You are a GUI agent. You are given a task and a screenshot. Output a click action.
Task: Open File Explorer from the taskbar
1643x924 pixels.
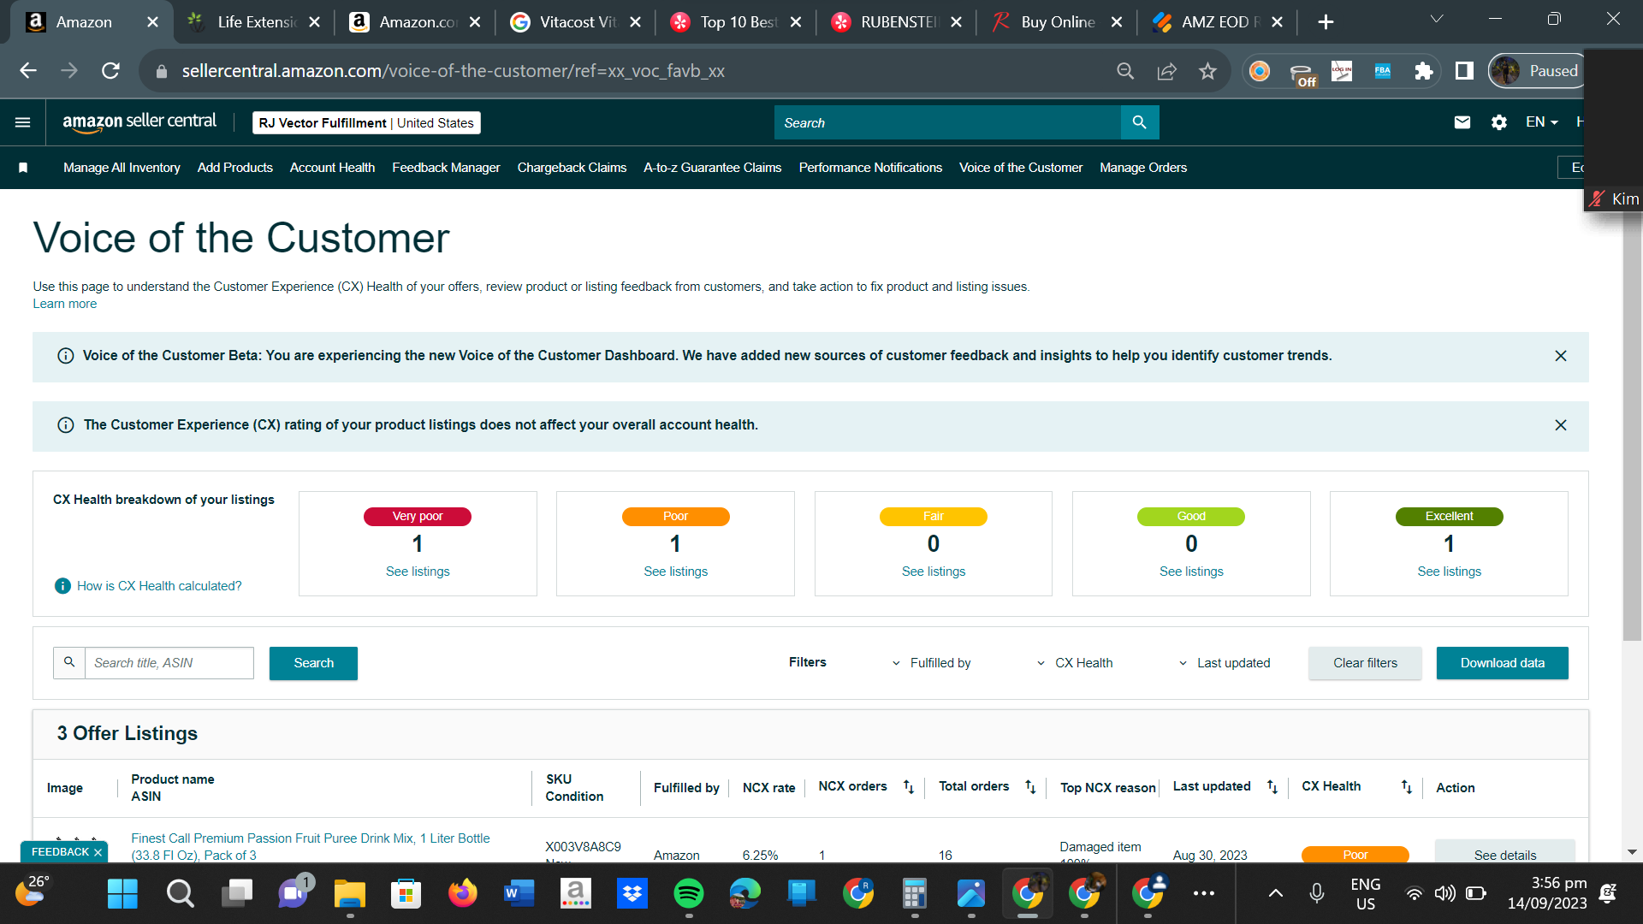(350, 894)
